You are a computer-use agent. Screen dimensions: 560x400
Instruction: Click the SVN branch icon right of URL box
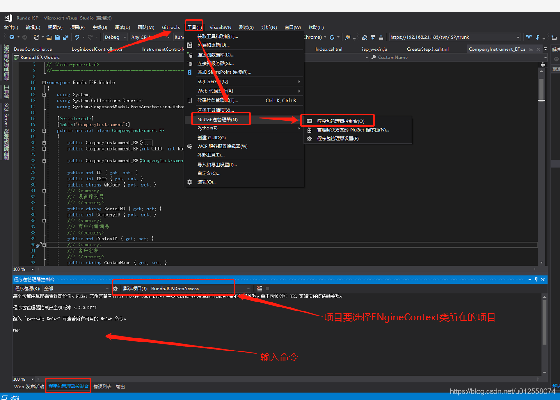(x=529, y=37)
